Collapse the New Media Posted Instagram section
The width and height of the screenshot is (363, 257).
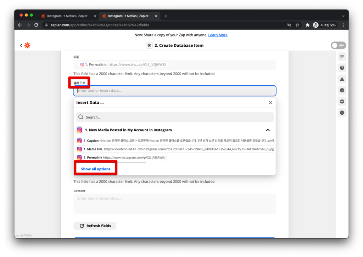[268, 130]
